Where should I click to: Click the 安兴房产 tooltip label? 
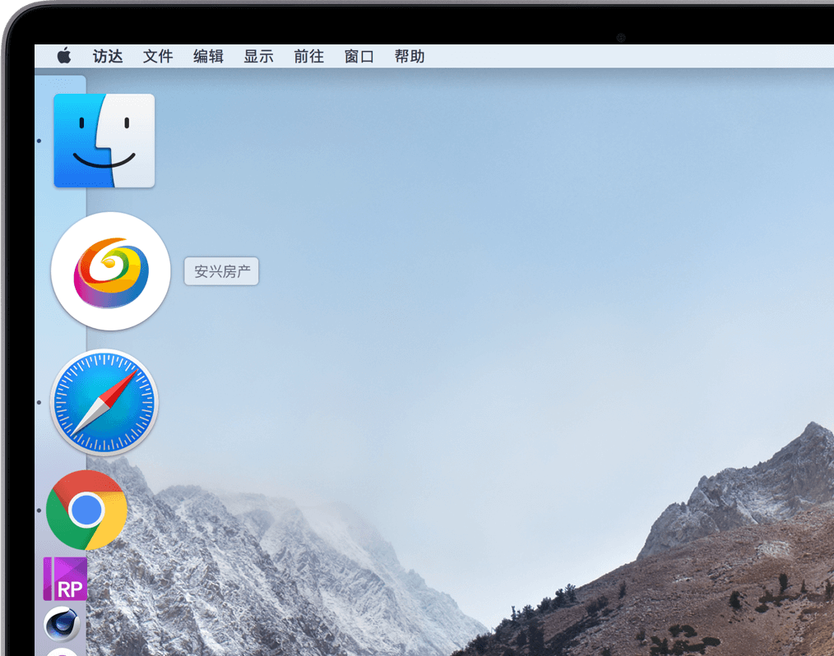coord(221,271)
